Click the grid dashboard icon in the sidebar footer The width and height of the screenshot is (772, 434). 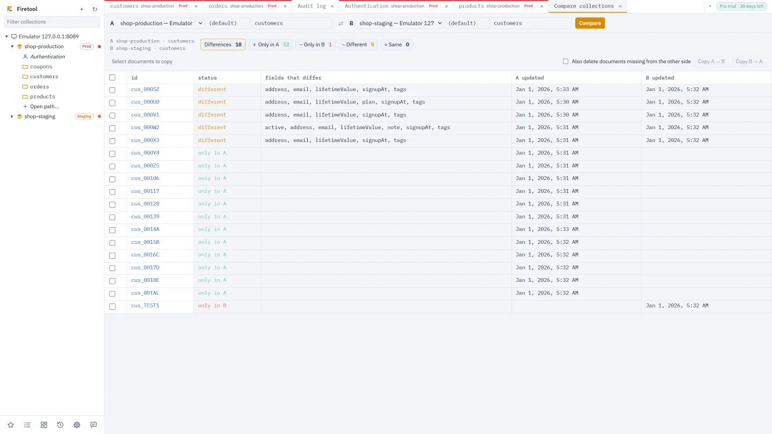(x=44, y=425)
